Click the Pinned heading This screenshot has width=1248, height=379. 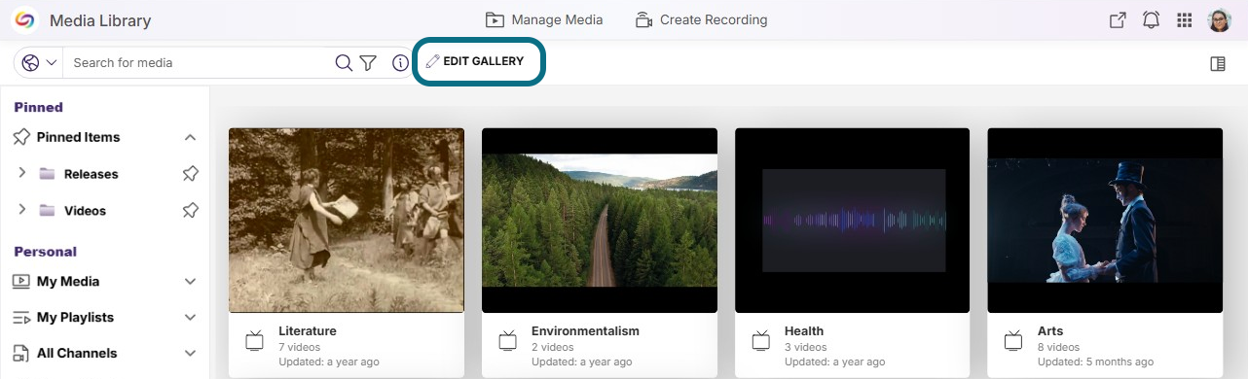click(38, 107)
